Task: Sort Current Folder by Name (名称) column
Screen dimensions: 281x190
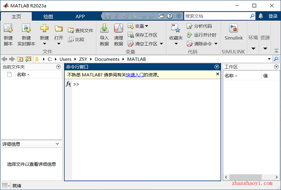Action: tap(38, 74)
